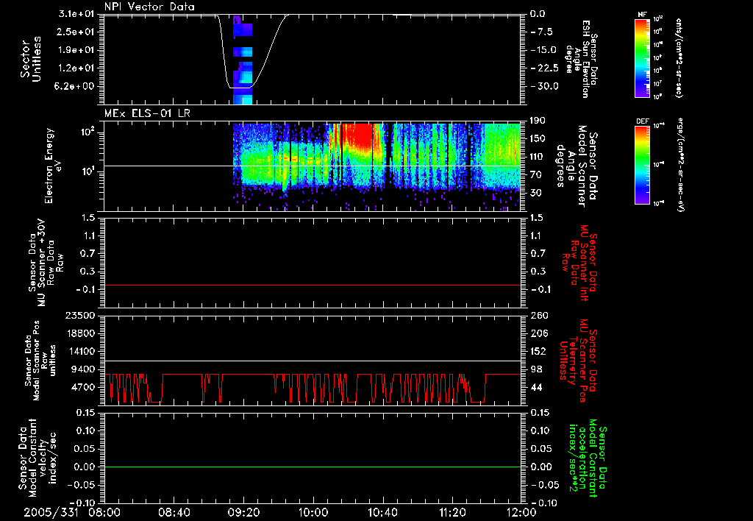Click the 10:40 time axis label

click(382, 512)
